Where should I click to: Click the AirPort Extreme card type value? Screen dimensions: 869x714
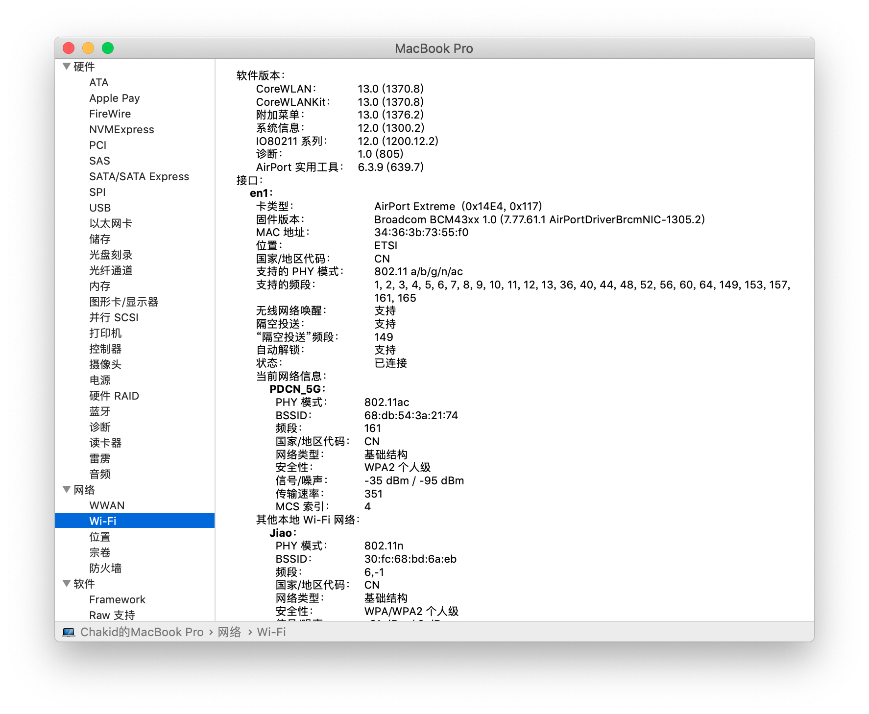(x=458, y=206)
